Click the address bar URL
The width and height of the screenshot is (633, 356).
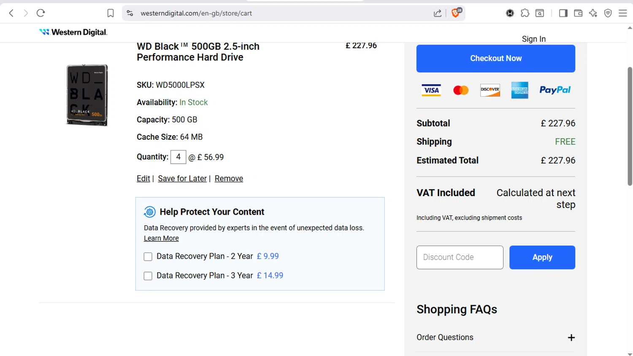[196, 13]
